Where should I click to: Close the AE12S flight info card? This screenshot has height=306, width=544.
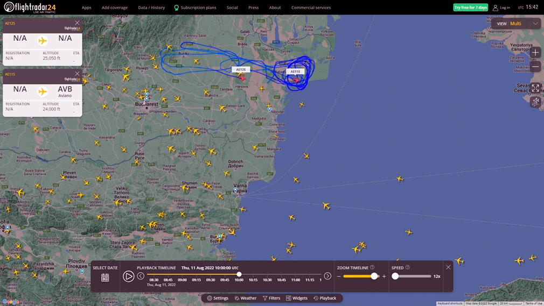(77, 23)
